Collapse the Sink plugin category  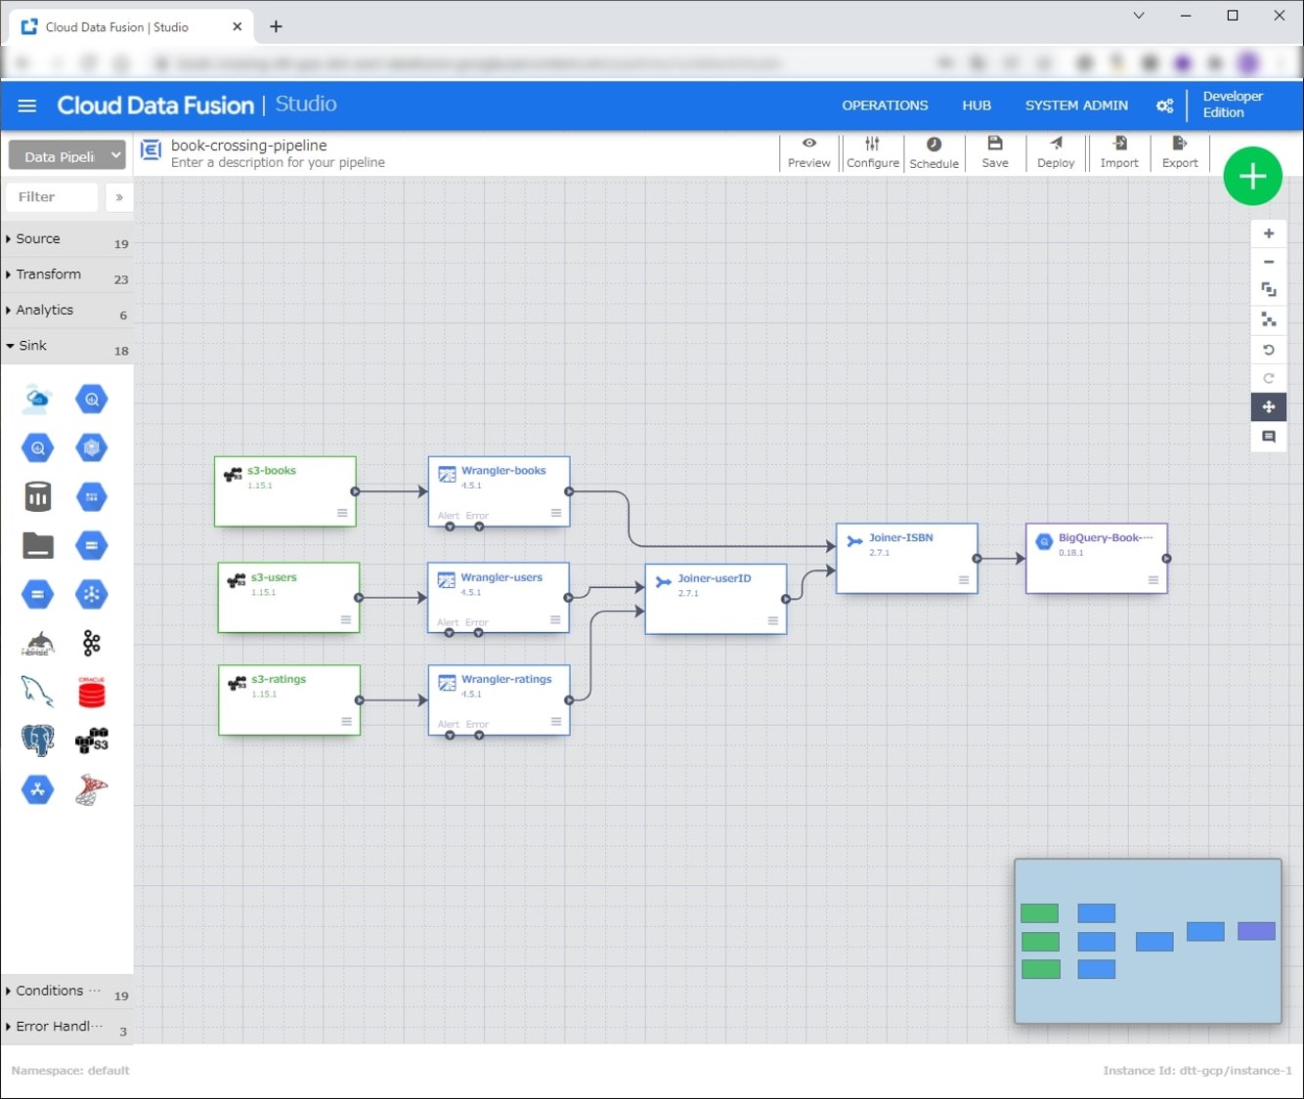66,346
